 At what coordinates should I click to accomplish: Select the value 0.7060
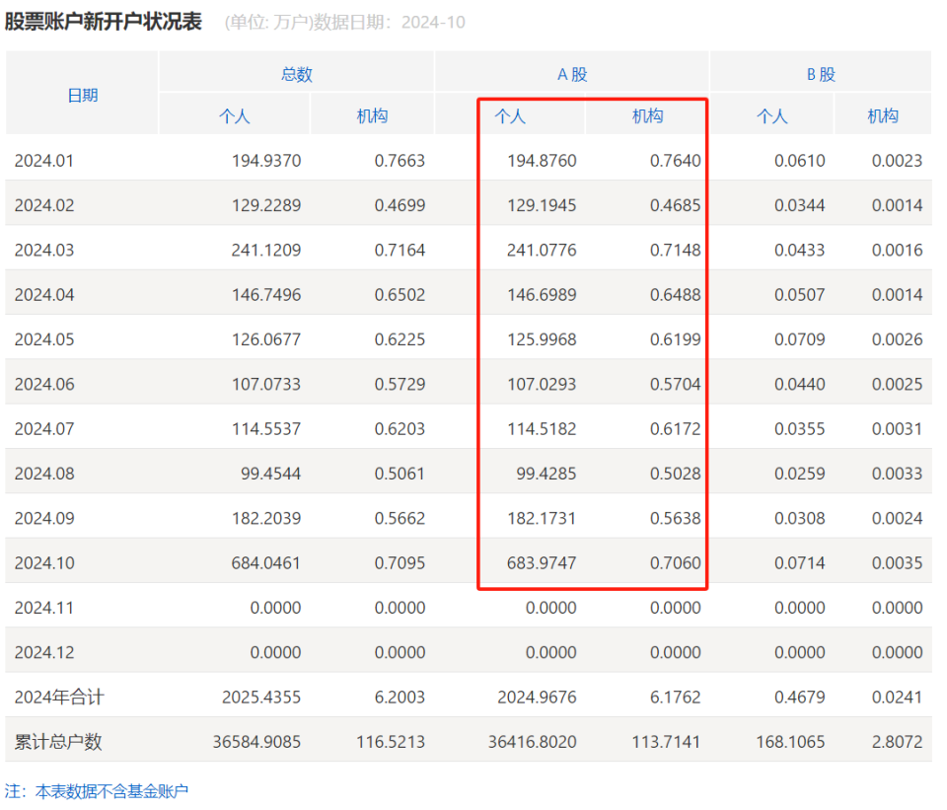[675, 563]
